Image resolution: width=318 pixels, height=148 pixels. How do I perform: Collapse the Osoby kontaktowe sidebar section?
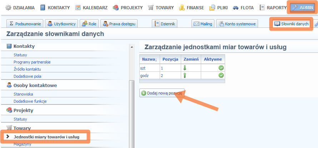pos(35,85)
